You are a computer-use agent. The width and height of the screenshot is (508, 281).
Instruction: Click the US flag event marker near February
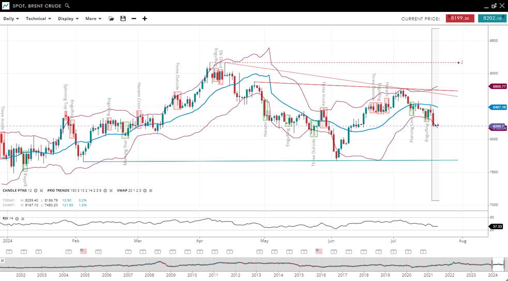click(83, 252)
